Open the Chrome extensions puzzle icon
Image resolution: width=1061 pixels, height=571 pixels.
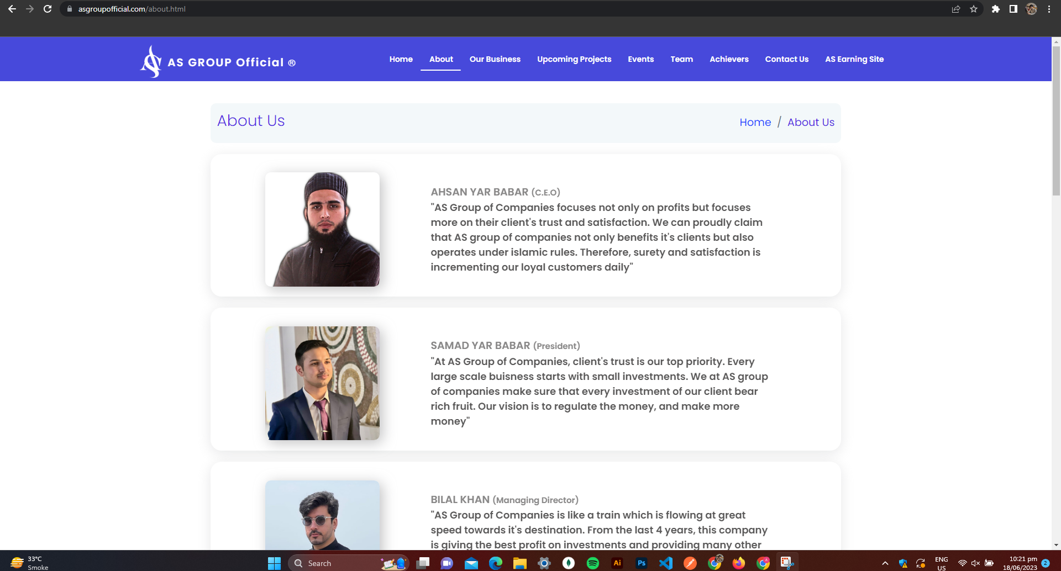pos(996,9)
